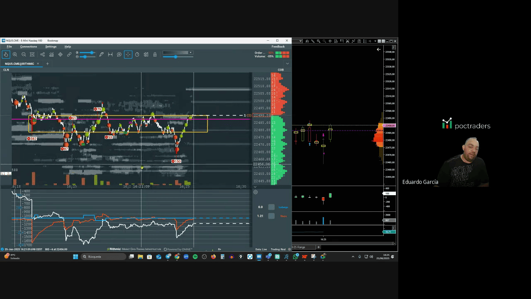Toggle the Stops indicator box

[271, 216]
